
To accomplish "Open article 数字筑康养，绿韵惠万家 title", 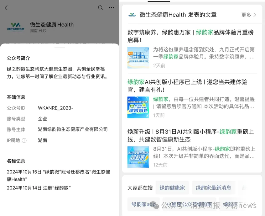I will [x=190, y=36].
